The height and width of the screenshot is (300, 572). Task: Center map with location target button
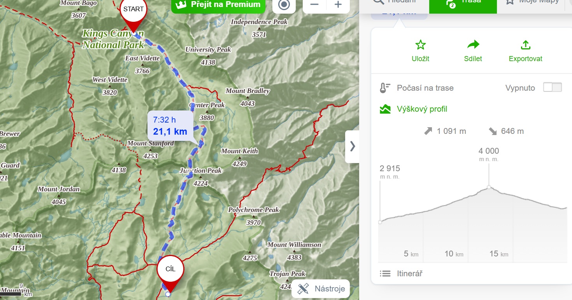click(x=284, y=5)
